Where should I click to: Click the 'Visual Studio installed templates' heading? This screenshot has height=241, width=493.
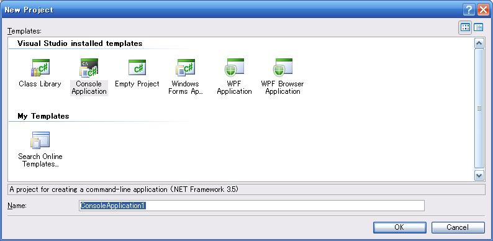click(x=80, y=43)
